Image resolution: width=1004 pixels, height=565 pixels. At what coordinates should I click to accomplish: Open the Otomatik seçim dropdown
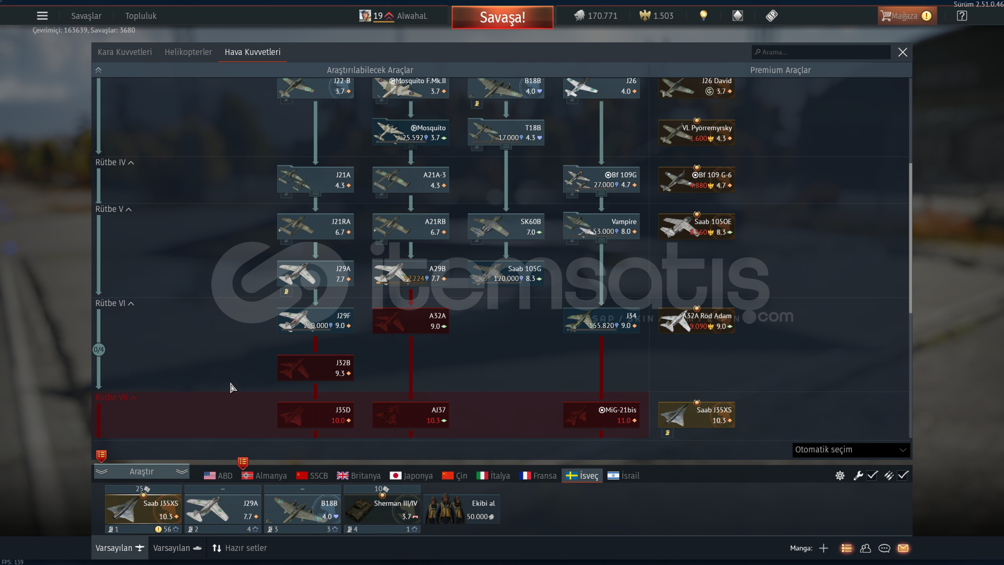point(851,450)
